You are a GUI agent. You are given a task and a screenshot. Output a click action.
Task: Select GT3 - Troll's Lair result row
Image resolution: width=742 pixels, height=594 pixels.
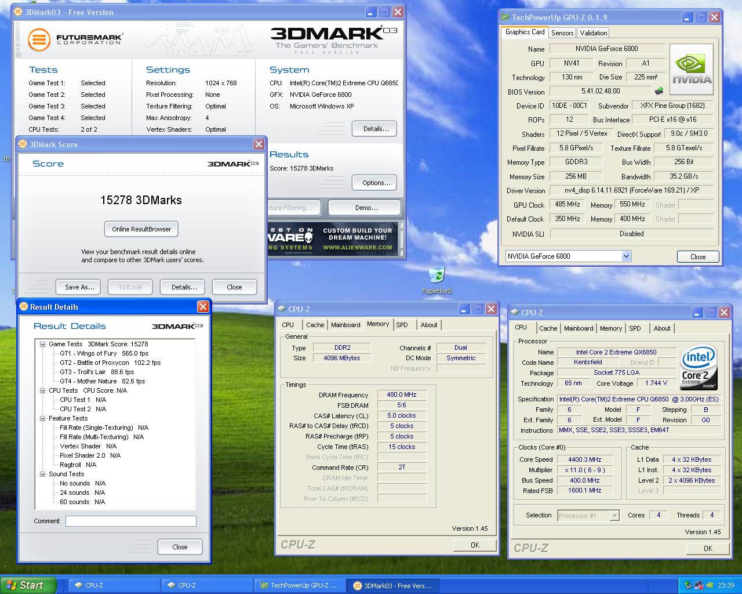97,372
